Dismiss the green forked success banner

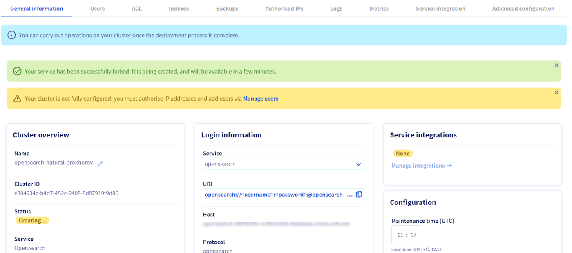(x=556, y=65)
